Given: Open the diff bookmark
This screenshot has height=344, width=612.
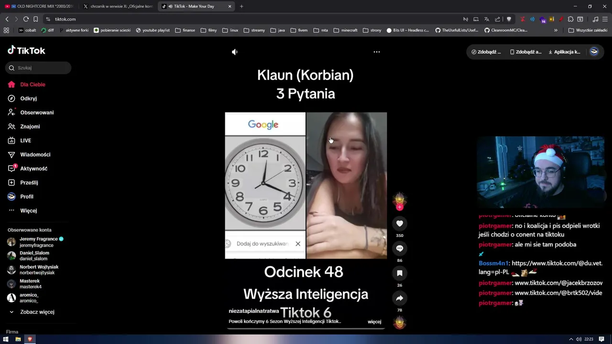Looking at the screenshot, I should click(48, 30).
